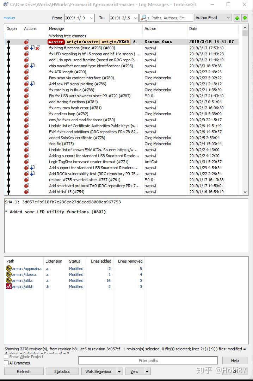Click the modified action icon on 'fix endless loop' row
The height and width of the screenshot is (381, 253).
[26, 114]
